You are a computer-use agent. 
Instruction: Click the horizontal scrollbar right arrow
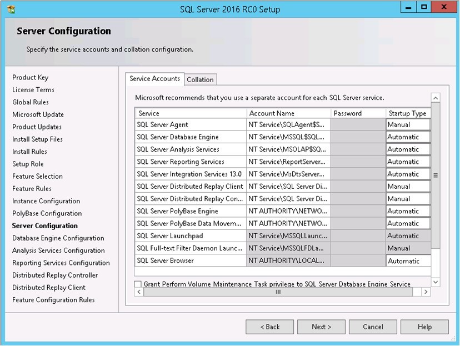[x=426, y=292]
